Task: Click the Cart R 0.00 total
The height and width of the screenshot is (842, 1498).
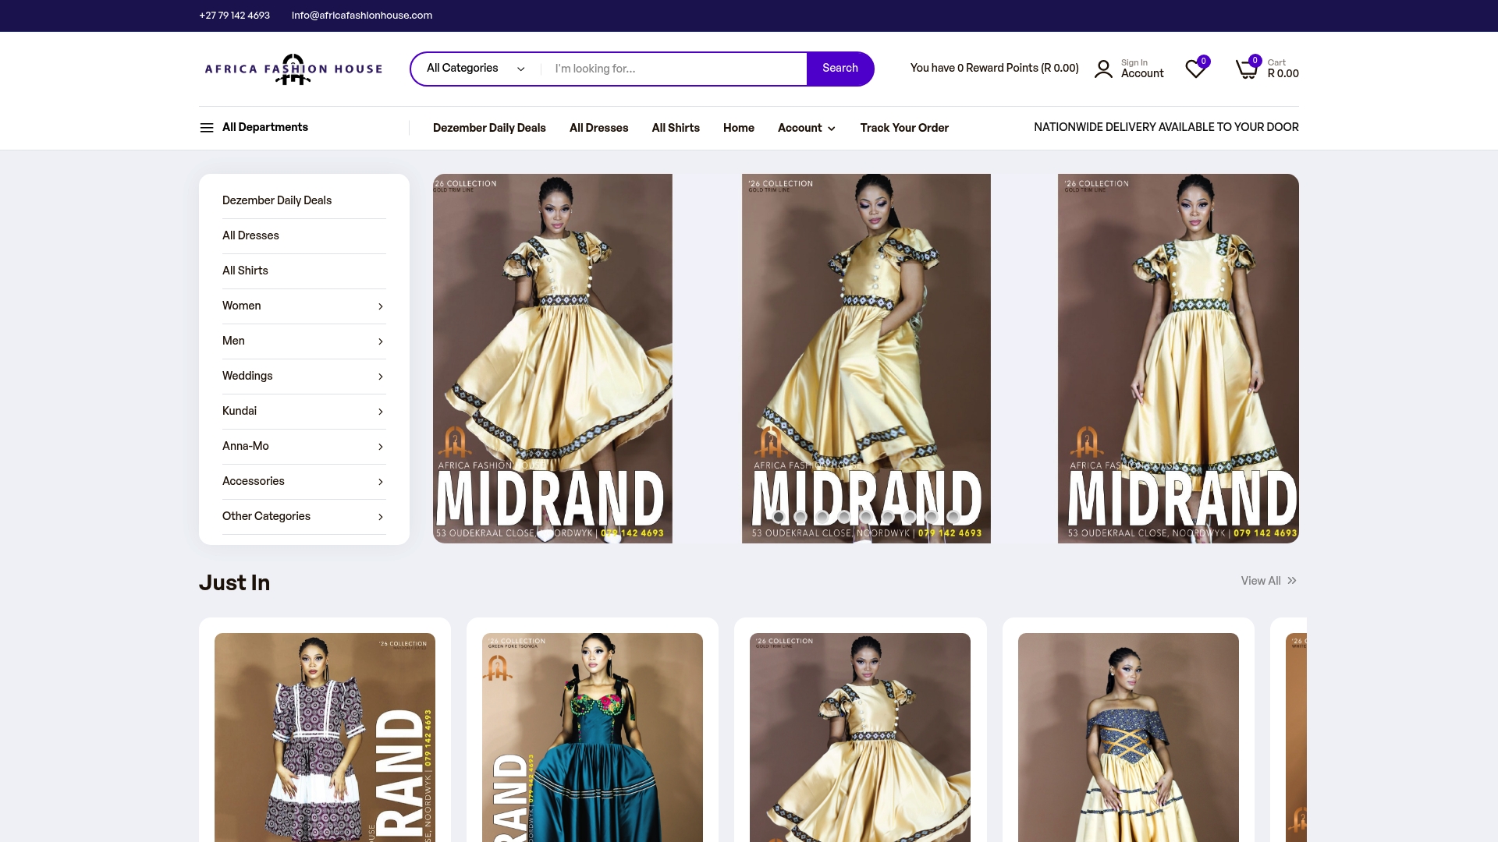Action: click(x=1283, y=73)
